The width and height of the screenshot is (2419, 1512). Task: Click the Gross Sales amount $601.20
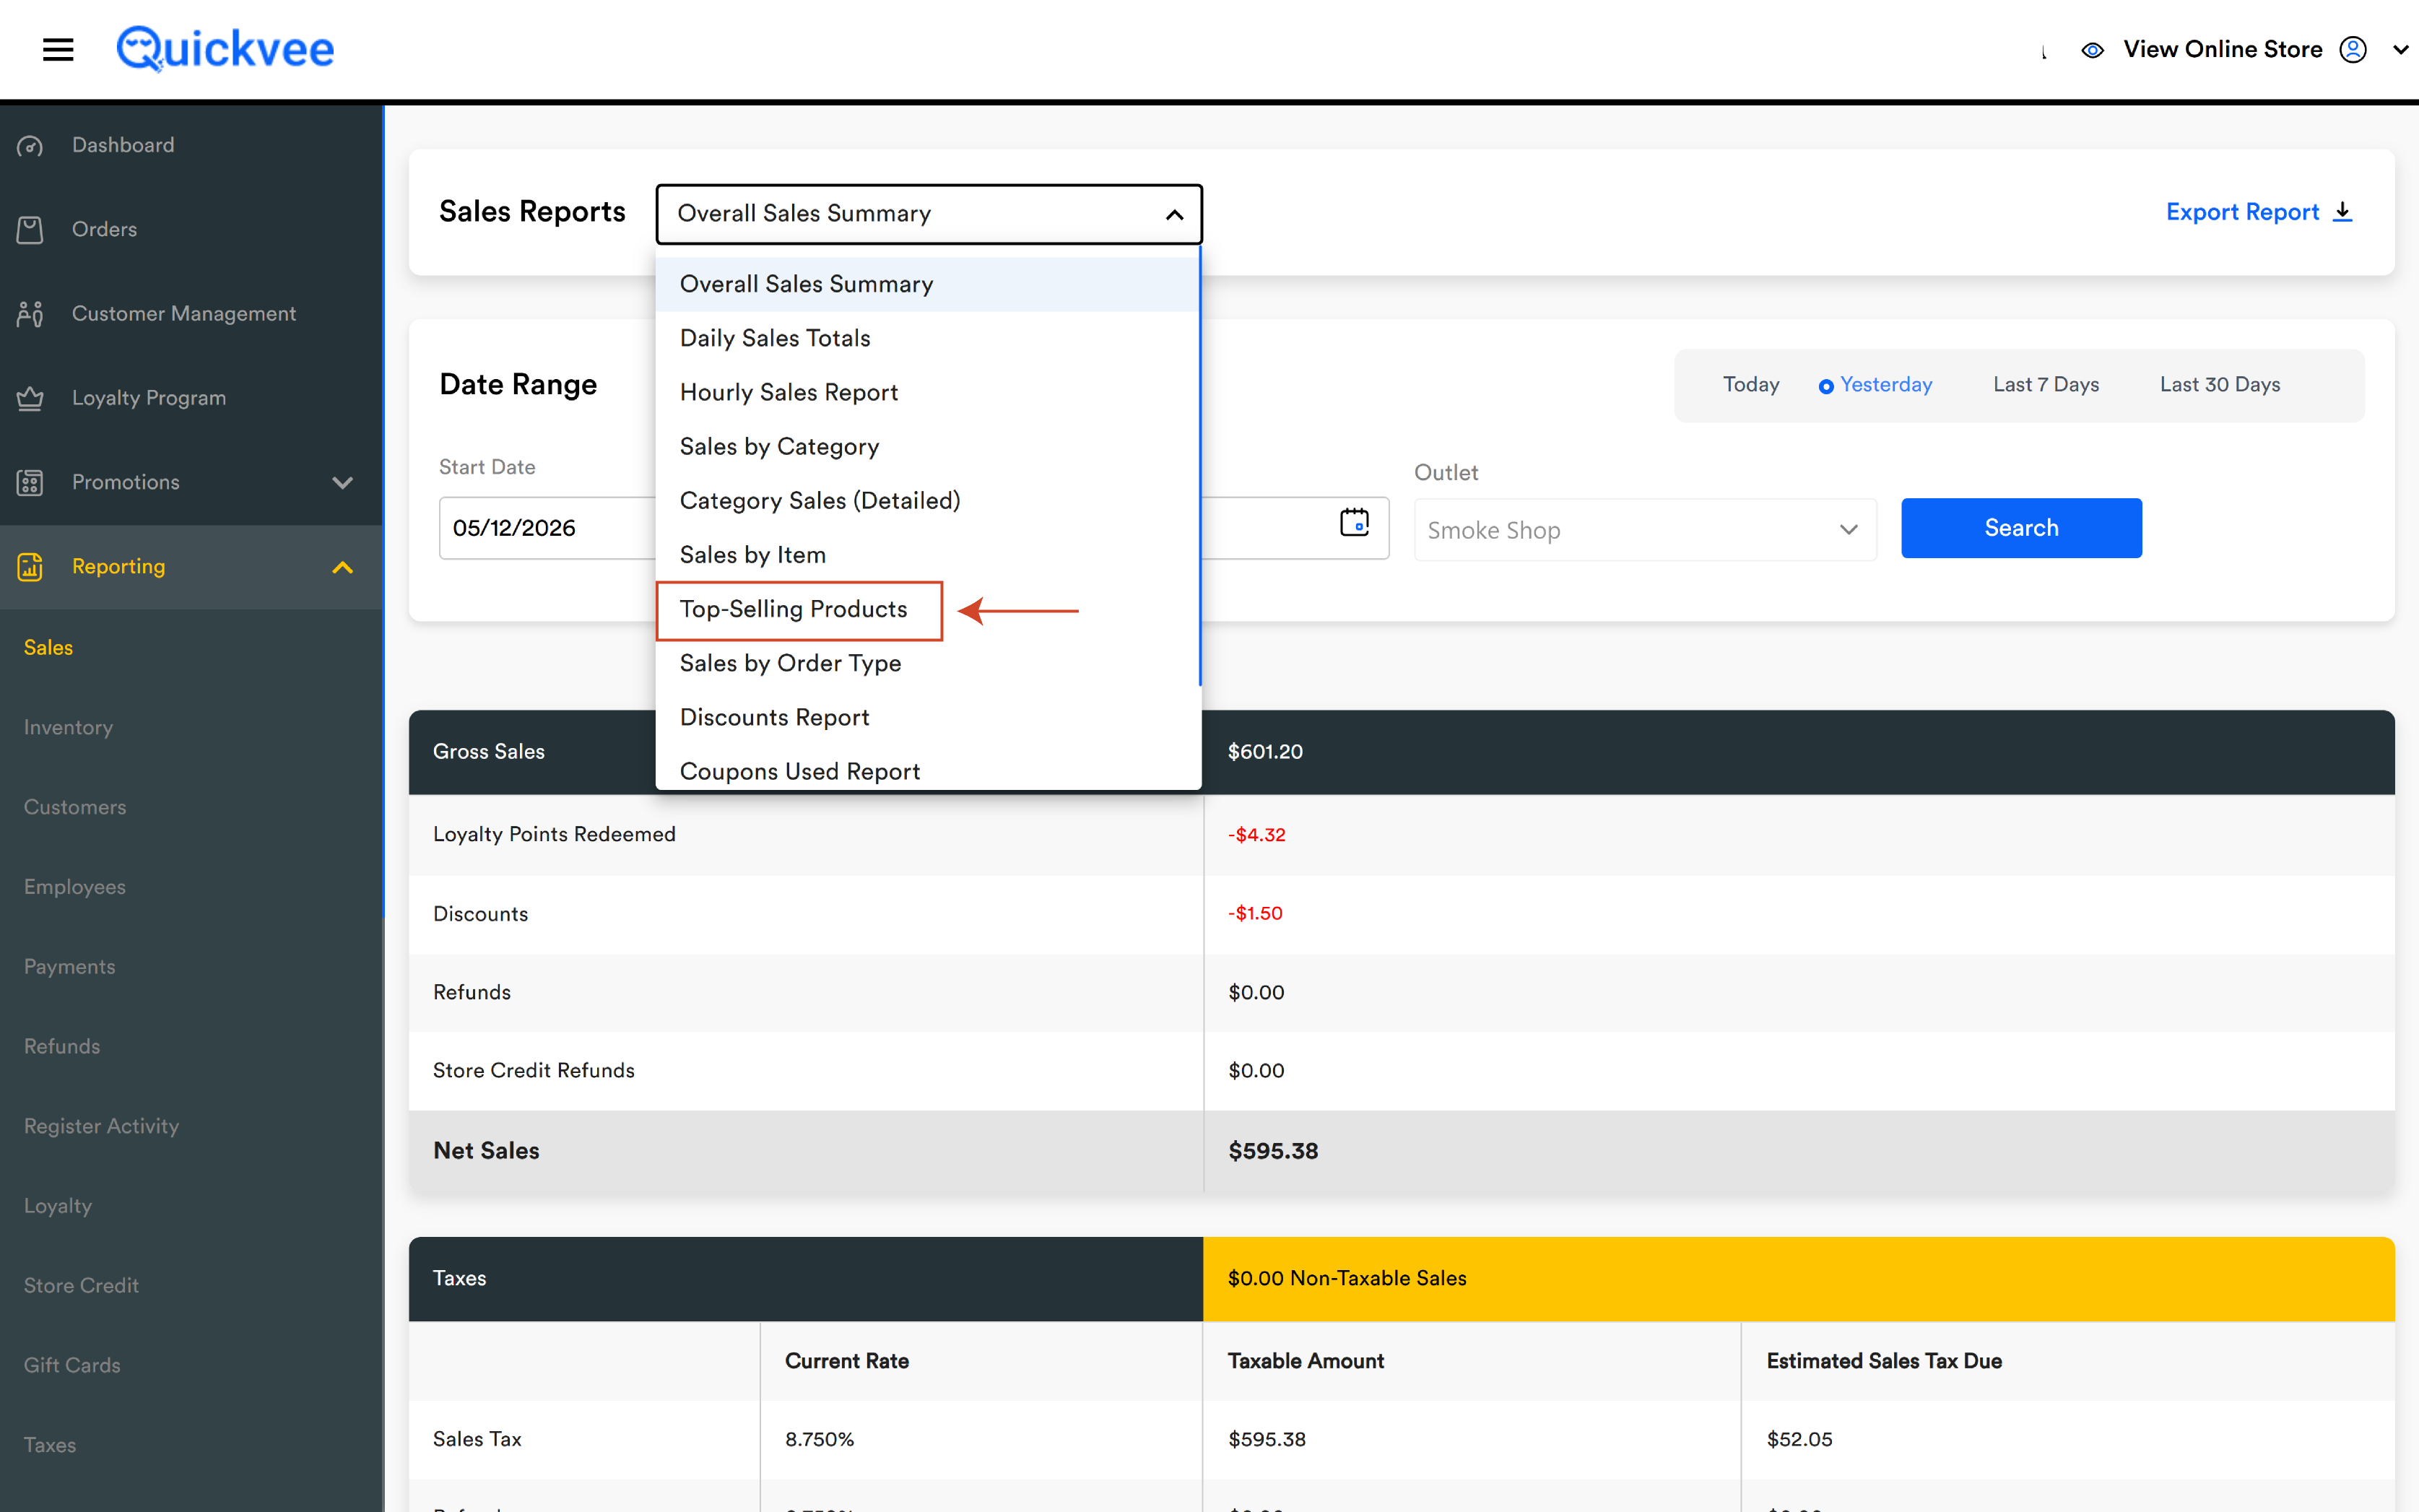1265,752
